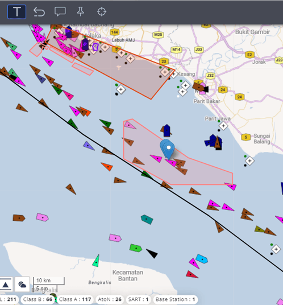283x305 pixels.
Task: Select the teal vessel icon mid-channel
Action: [x=147, y=220]
